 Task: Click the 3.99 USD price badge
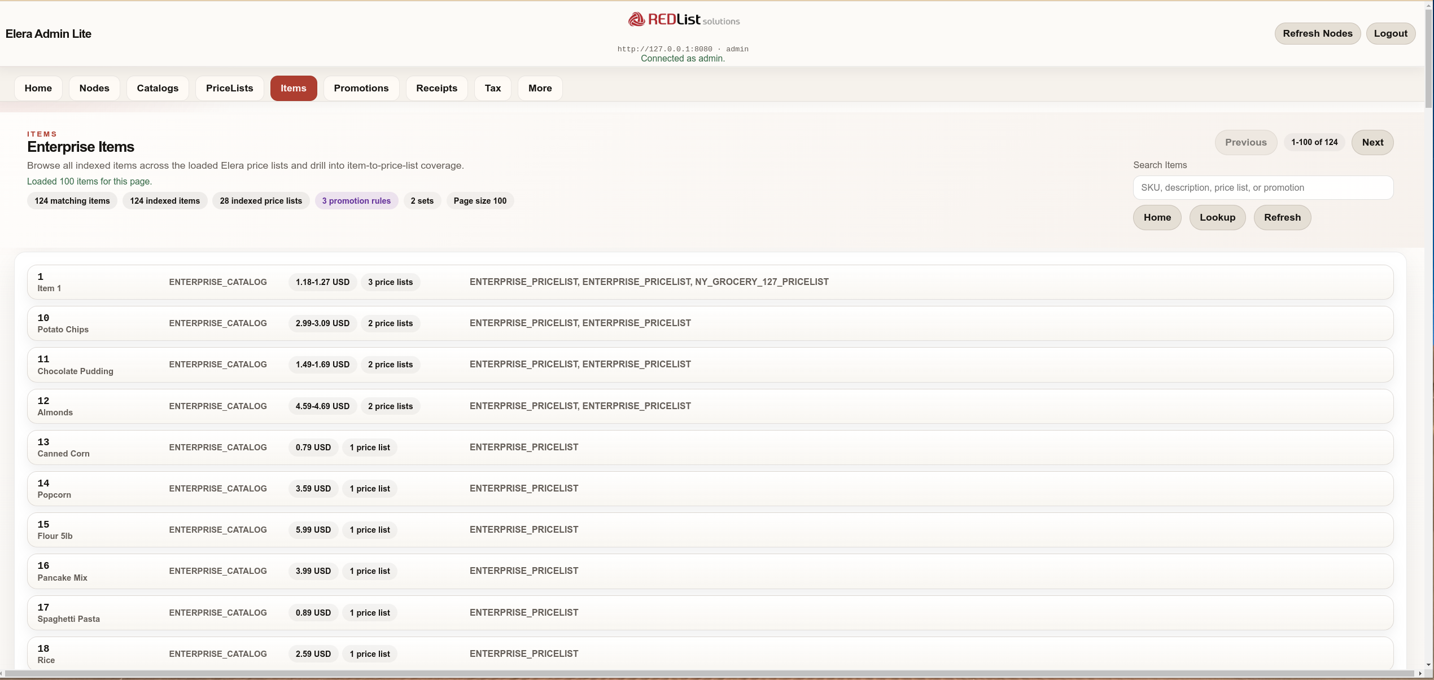[313, 571]
